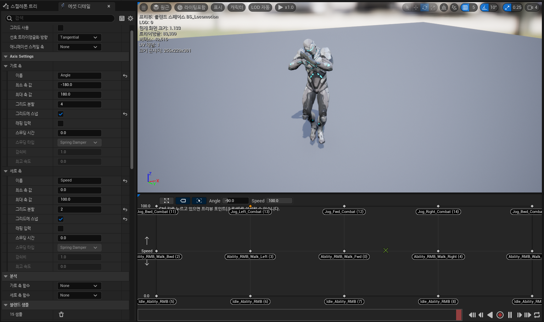Viewport: 544px width, 322px height.
Task: Enable the 그리드 사용 checkbox
Action: 61,28
